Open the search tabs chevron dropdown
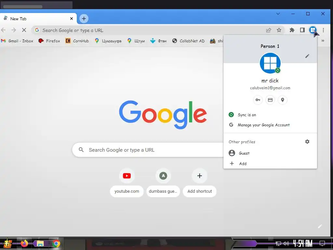The width and height of the screenshot is (333, 250). 278,14
